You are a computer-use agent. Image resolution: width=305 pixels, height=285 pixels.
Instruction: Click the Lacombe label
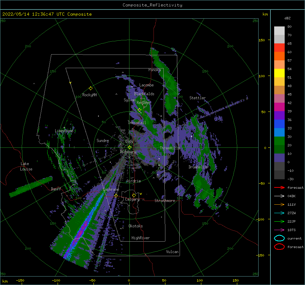tap(146, 85)
